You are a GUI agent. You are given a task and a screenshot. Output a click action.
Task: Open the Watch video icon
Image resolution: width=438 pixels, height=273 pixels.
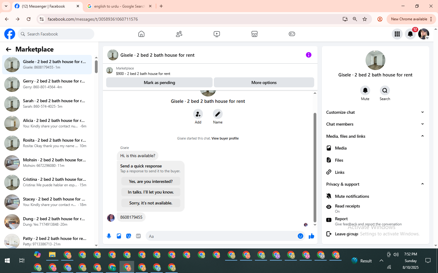pos(217,34)
